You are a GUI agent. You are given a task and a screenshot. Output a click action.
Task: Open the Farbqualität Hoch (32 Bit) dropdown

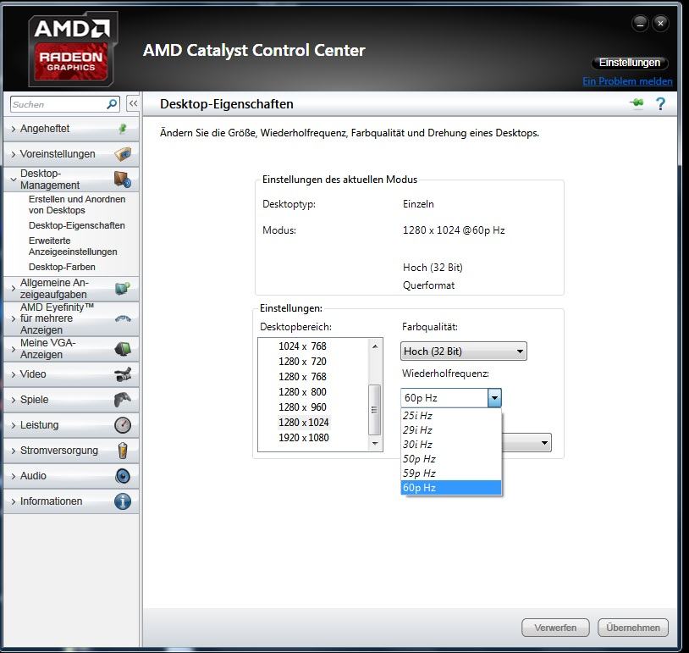click(x=464, y=351)
